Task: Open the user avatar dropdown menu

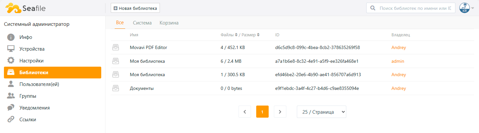Action: point(467,8)
